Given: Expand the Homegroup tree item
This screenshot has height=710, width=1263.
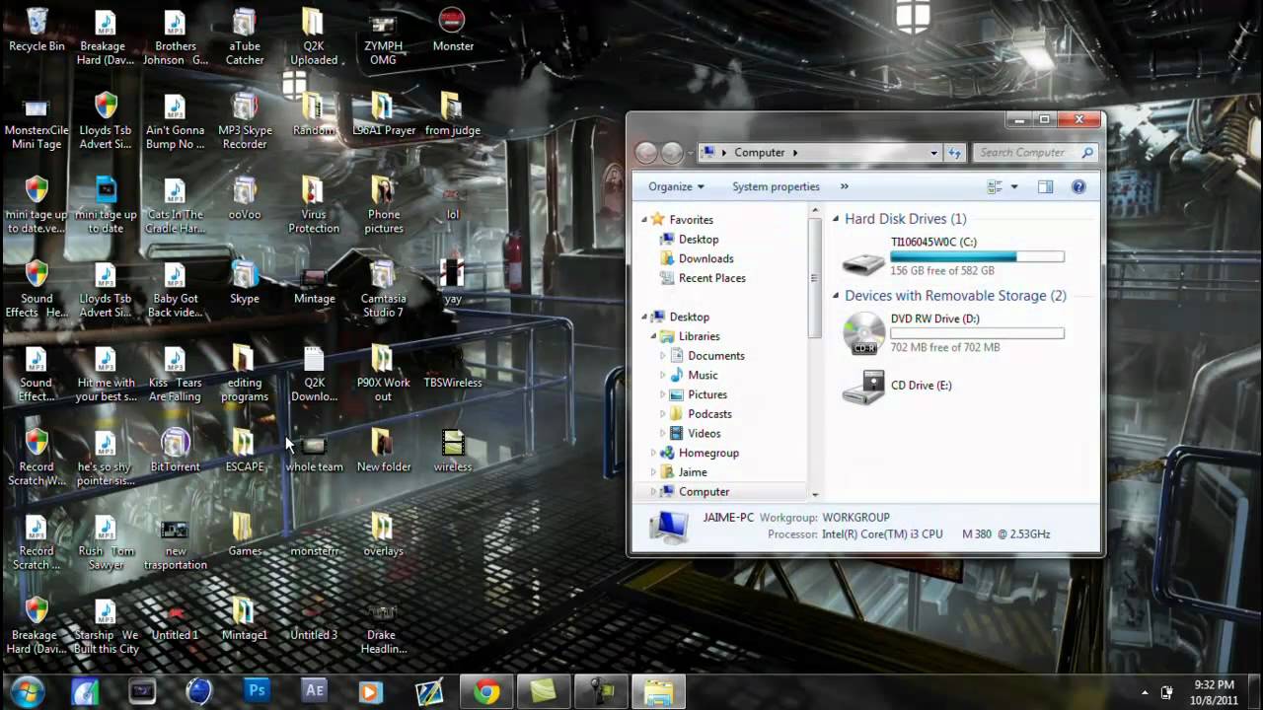Looking at the screenshot, I should pyautogui.click(x=653, y=453).
